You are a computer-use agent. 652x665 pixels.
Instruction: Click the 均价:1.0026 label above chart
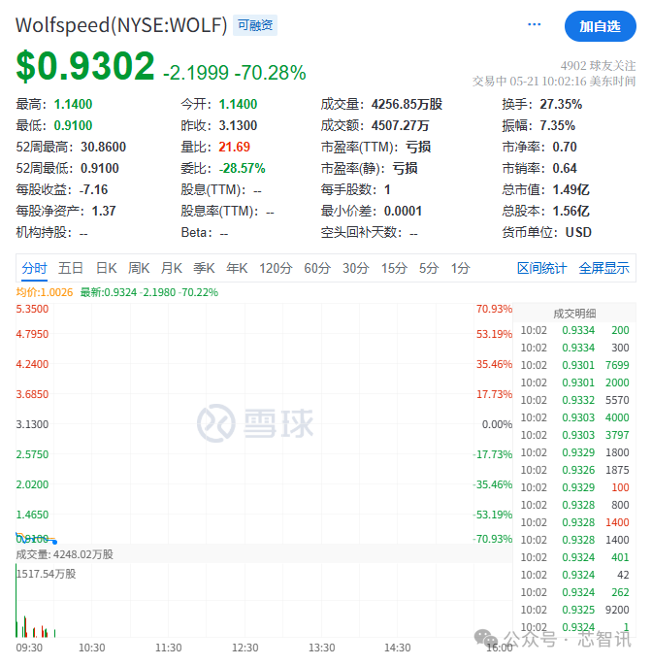pos(45,292)
